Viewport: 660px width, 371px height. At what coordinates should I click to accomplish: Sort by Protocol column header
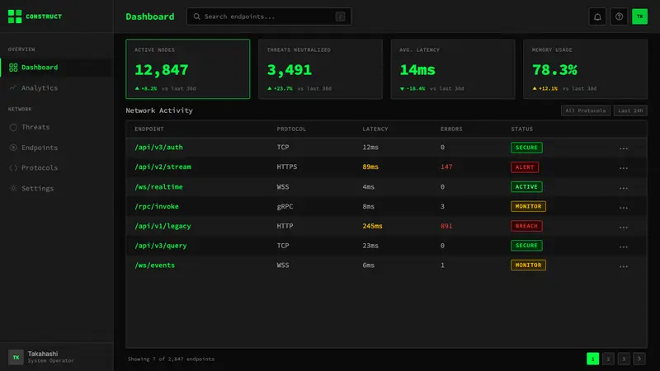tap(291, 129)
